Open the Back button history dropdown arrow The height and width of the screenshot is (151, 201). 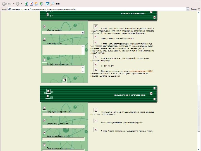[x=13, y=4]
